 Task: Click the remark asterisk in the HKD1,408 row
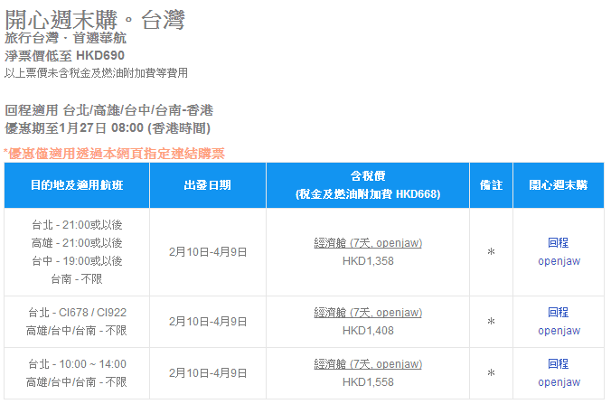click(x=491, y=322)
